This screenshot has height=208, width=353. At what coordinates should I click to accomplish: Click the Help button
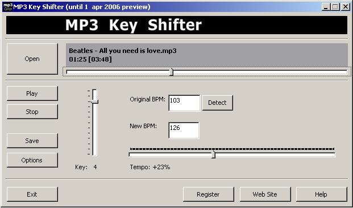[x=322, y=194]
